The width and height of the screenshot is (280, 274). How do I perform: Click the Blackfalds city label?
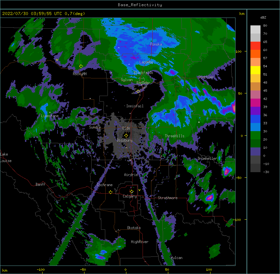(x=143, y=73)
